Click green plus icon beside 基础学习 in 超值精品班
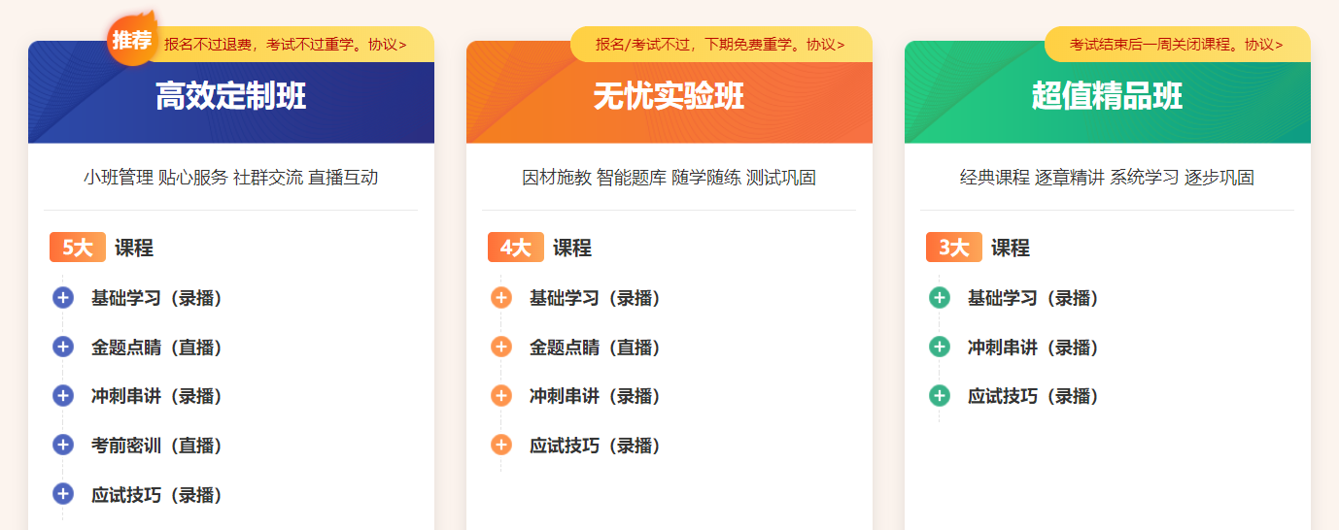The height and width of the screenshot is (530, 1339). (x=940, y=298)
